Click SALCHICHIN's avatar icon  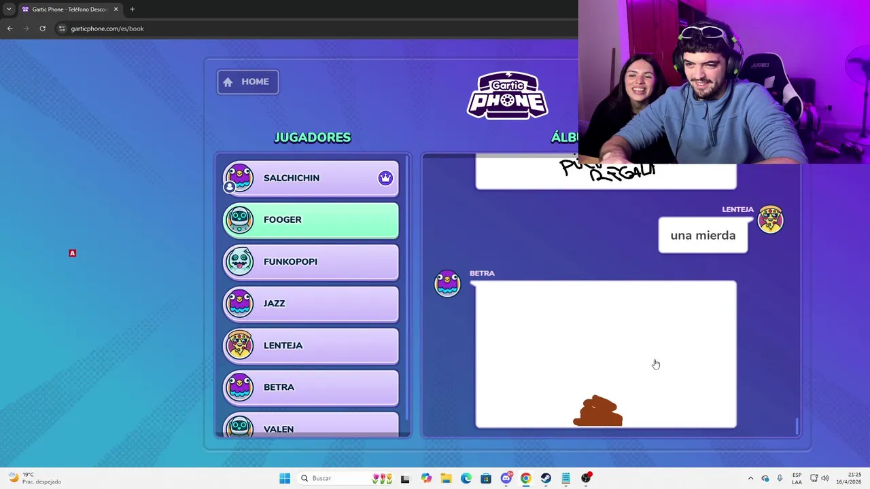(239, 178)
